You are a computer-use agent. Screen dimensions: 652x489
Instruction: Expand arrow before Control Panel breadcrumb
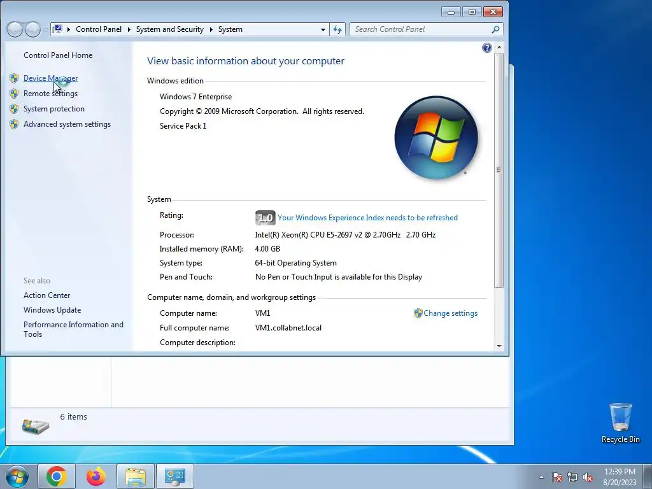(x=68, y=29)
